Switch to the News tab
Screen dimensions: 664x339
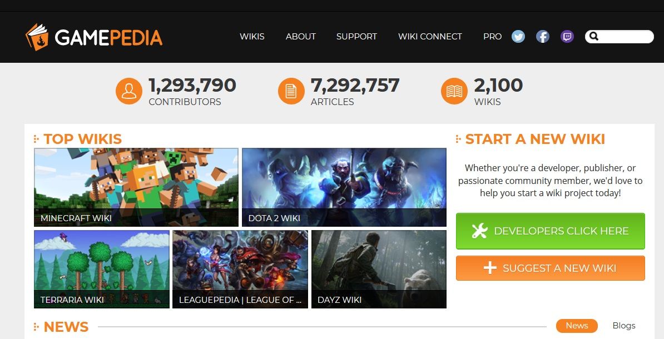click(x=577, y=326)
